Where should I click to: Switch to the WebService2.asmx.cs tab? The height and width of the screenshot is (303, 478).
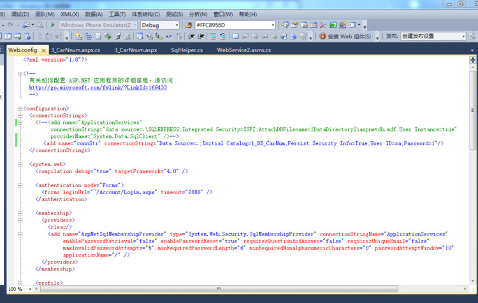pos(244,50)
